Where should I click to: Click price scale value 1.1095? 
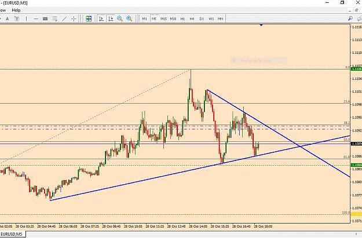(357, 118)
